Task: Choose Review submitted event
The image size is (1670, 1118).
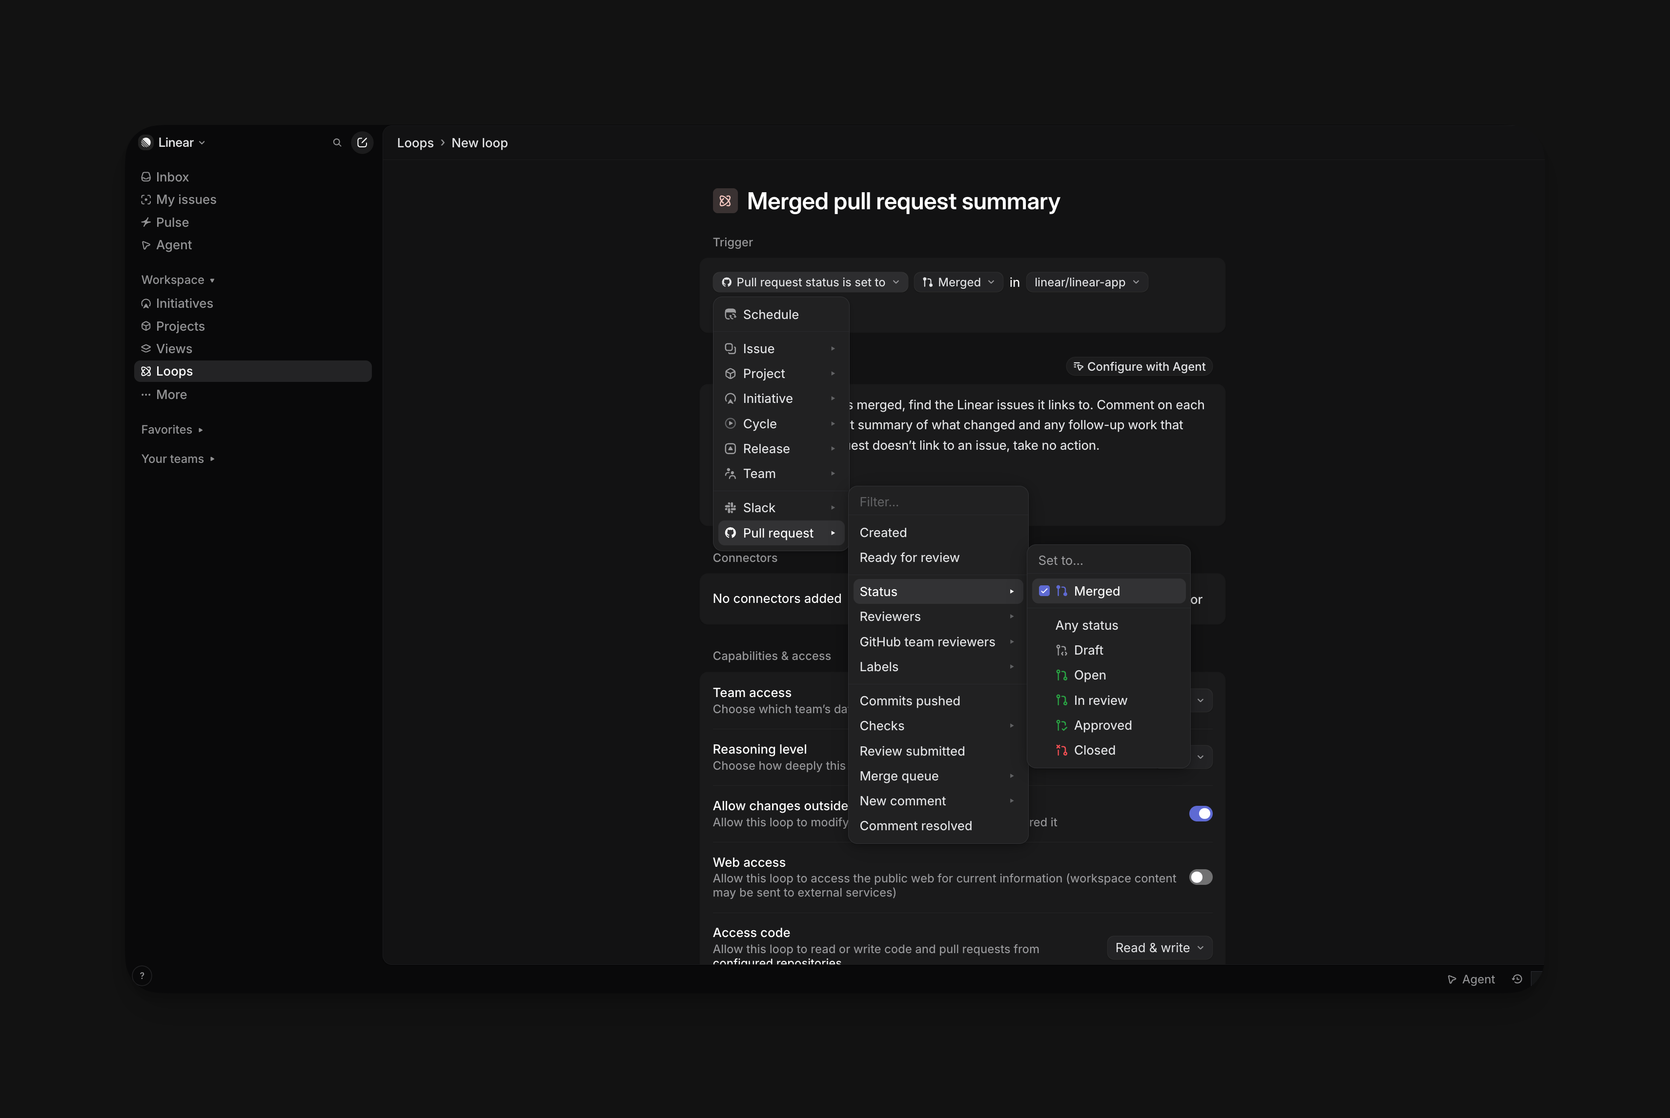Action: [937, 751]
